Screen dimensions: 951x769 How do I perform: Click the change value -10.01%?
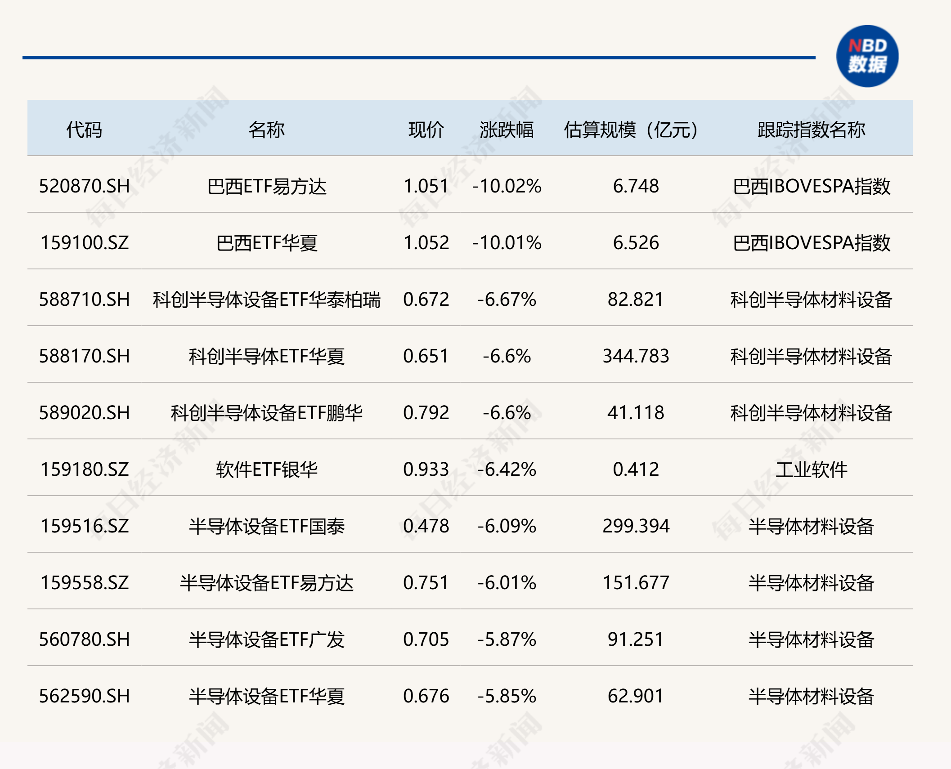pyautogui.click(x=507, y=243)
